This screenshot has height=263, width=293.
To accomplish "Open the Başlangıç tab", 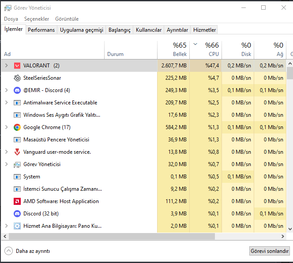I will [120, 30].
